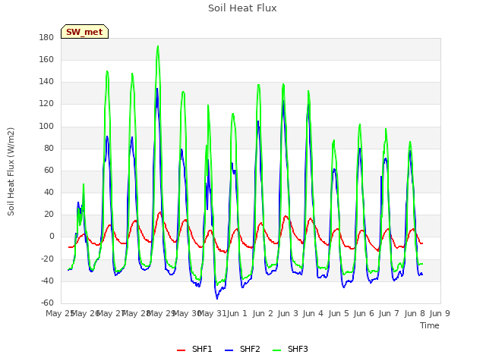Click the highest green SHF3 peak near May 29
This screenshot has height=364, width=486.
click(x=158, y=46)
